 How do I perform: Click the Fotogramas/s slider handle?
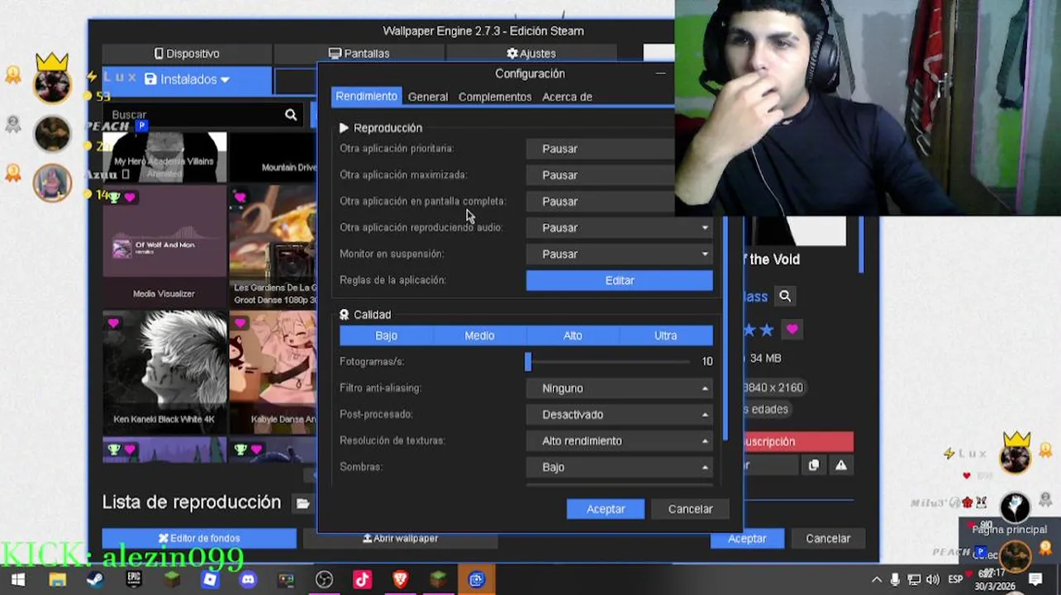(x=528, y=362)
